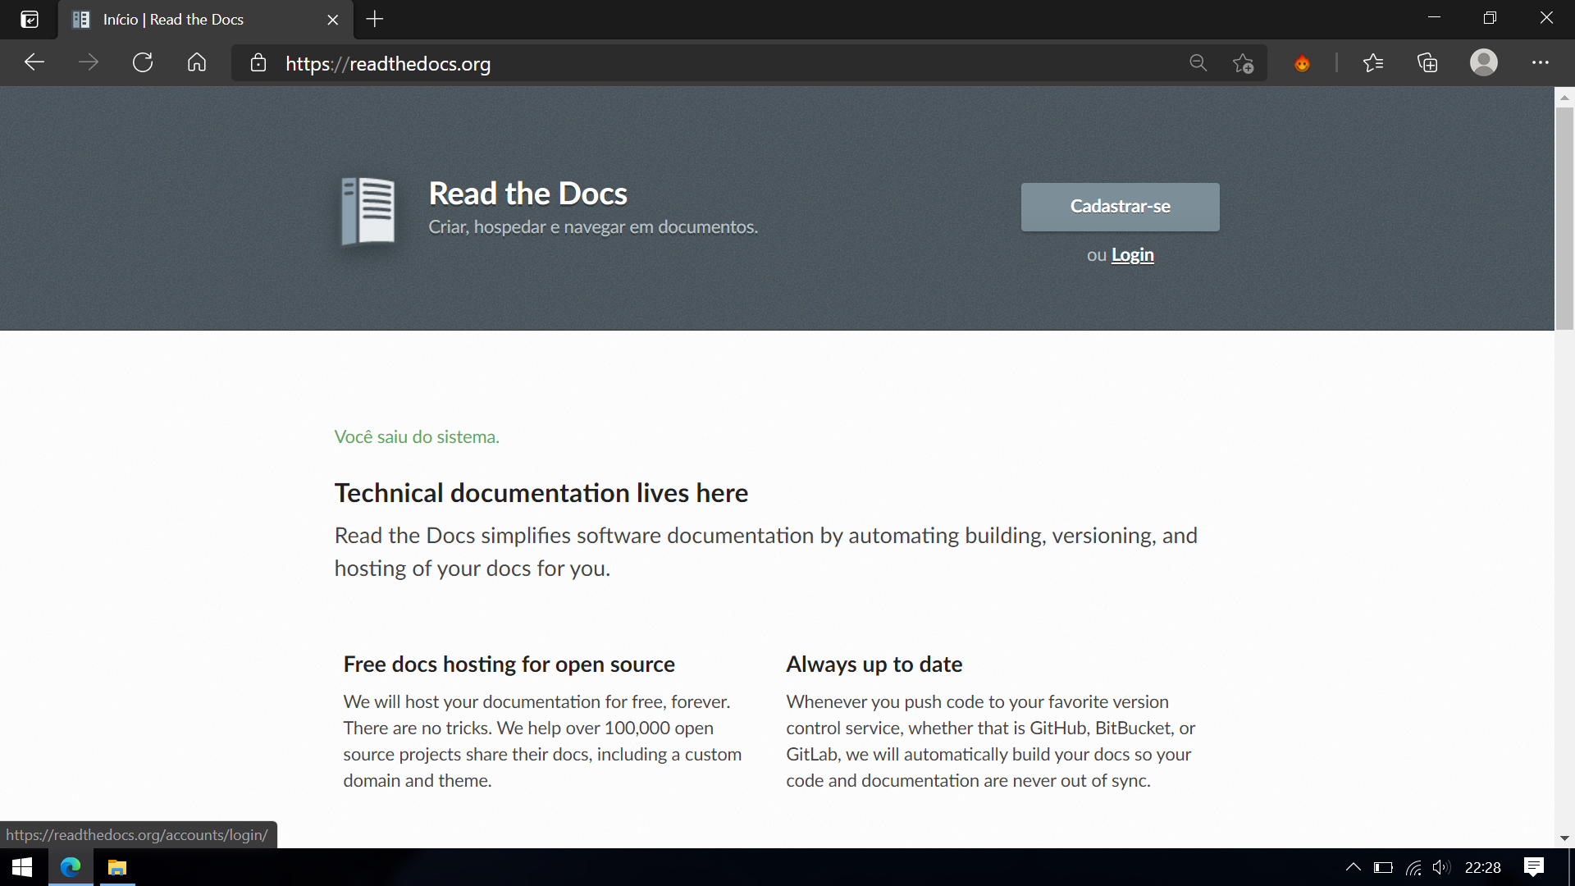Screen dimensions: 1575x886
Task: Click the volume speaker icon
Action: click(1441, 867)
